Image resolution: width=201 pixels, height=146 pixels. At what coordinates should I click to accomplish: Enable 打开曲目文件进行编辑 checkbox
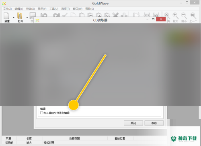[x=41, y=113]
